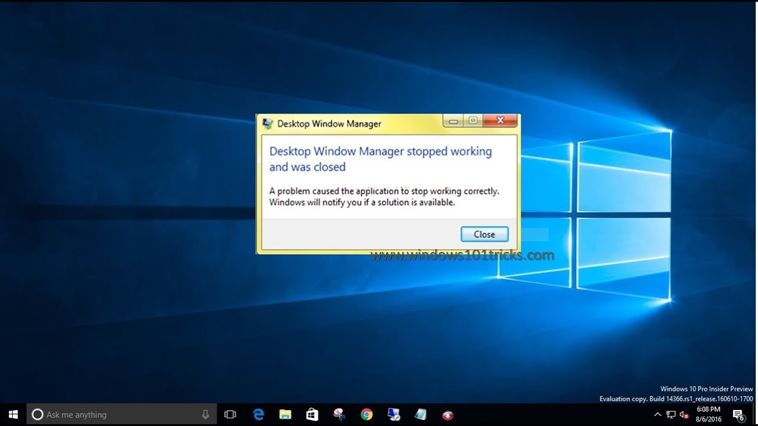Open the network status tray icon

coord(671,415)
